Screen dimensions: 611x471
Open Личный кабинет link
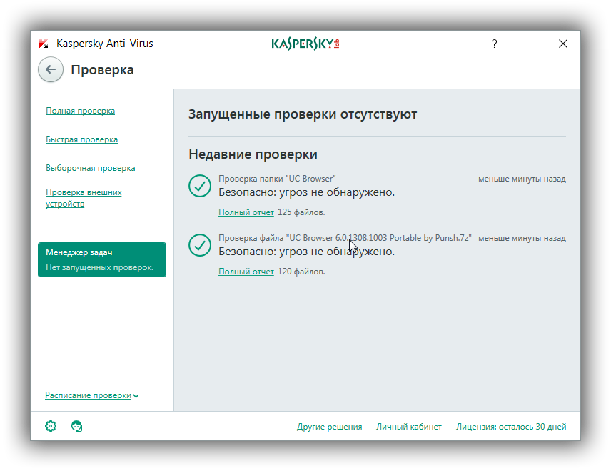pos(409,427)
